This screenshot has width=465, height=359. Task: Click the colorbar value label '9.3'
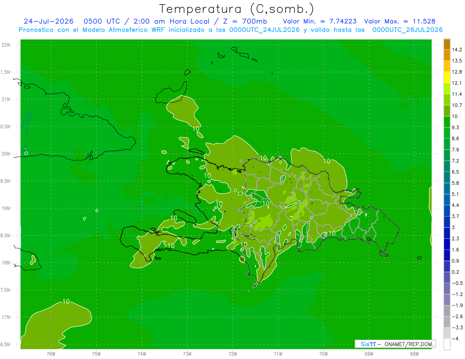(456, 127)
